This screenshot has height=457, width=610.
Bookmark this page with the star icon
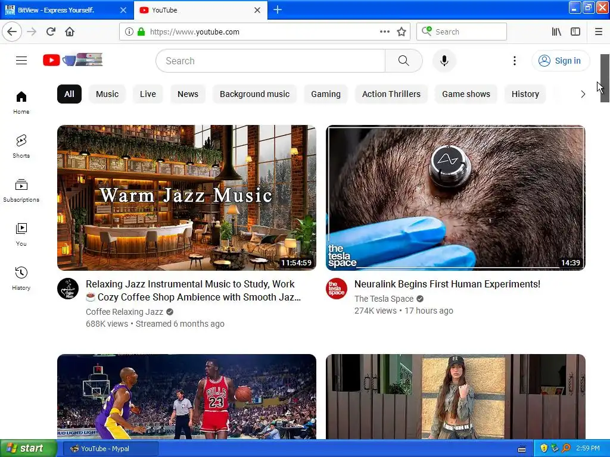[x=402, y=32]
